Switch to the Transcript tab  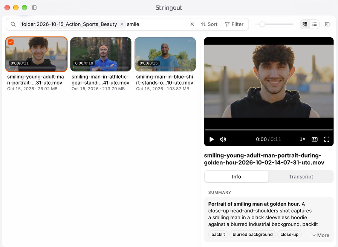tap(301, 177)
